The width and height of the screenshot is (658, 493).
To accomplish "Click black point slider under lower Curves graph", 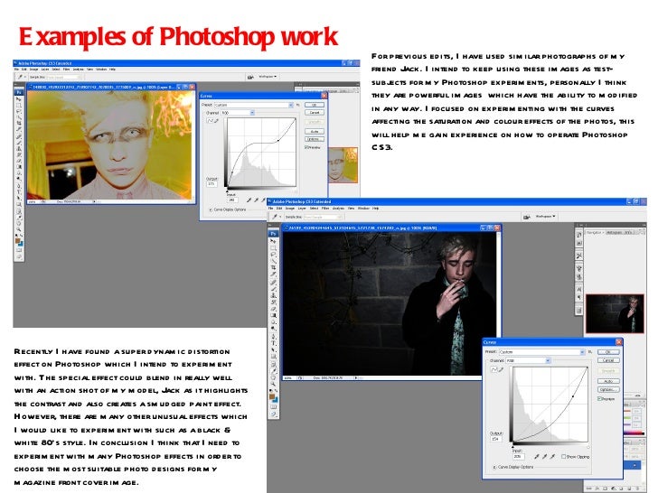I will pyautogui.click(x=512, y=447).
